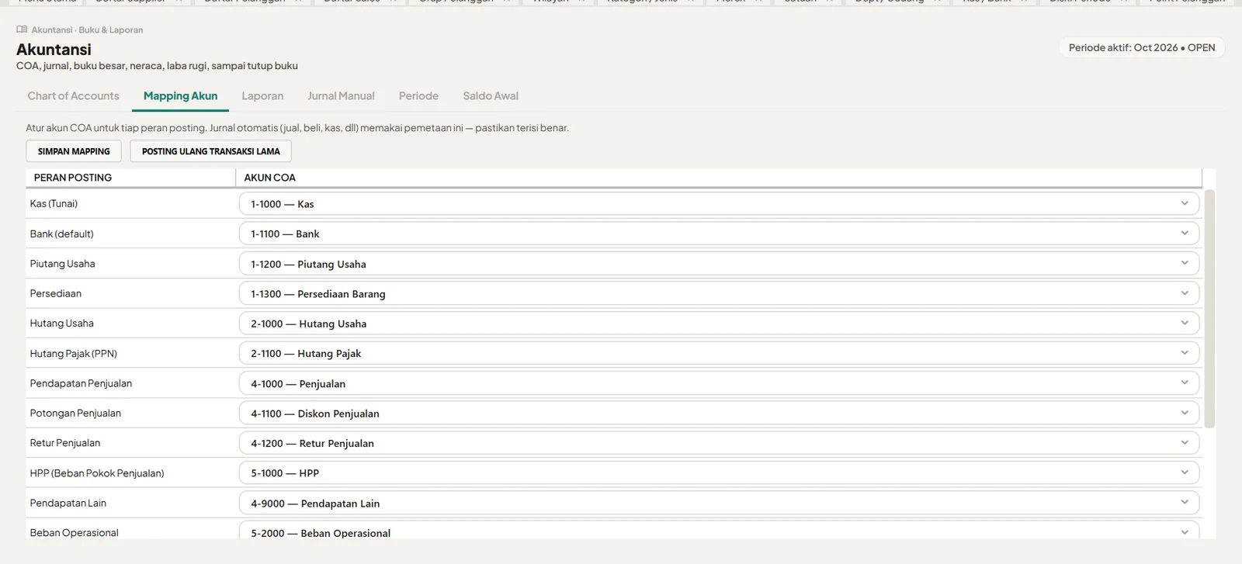Switch to the Saldo Awal tab
1242x564 pixels.
(x=491, y=96)
